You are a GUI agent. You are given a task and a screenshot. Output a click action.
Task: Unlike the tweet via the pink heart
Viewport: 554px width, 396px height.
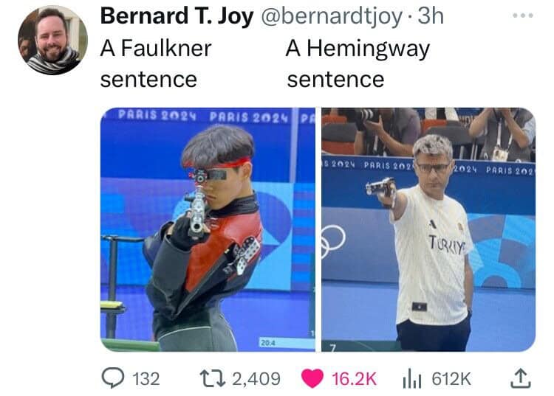pos(312,378)
